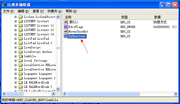
Task: Expand the LR.EALRWordSink key
Action: pos(15,82)
